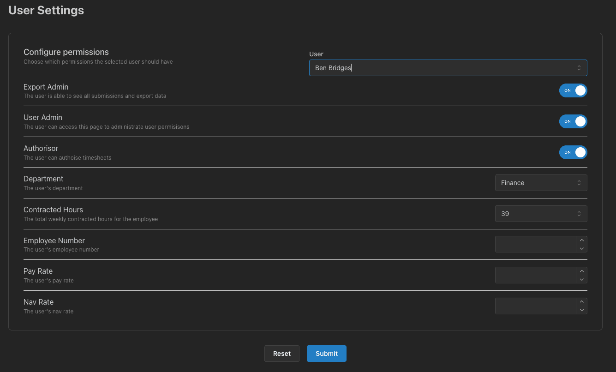Open the Department dropdown
Viewport: 616px width, 372px height.
541,183
